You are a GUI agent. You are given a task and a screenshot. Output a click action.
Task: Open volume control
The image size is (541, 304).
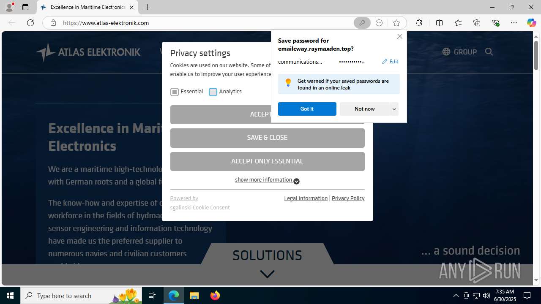[x=486, y=296]
